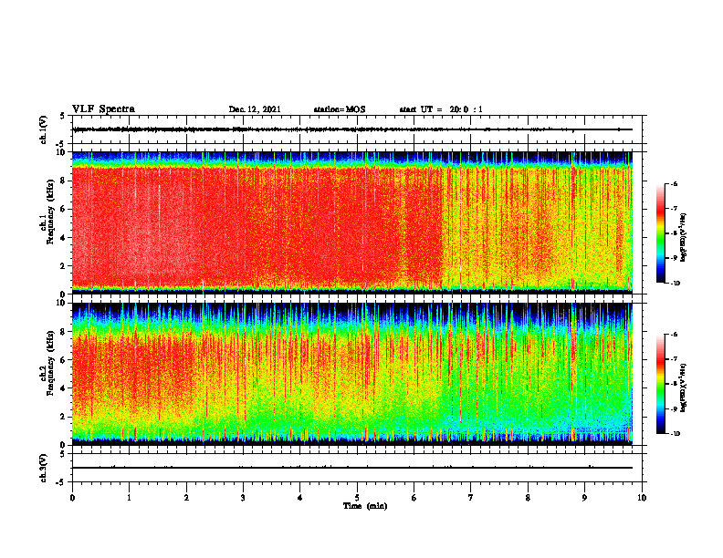Click the time axis tick label "9"

click(584, 498)
